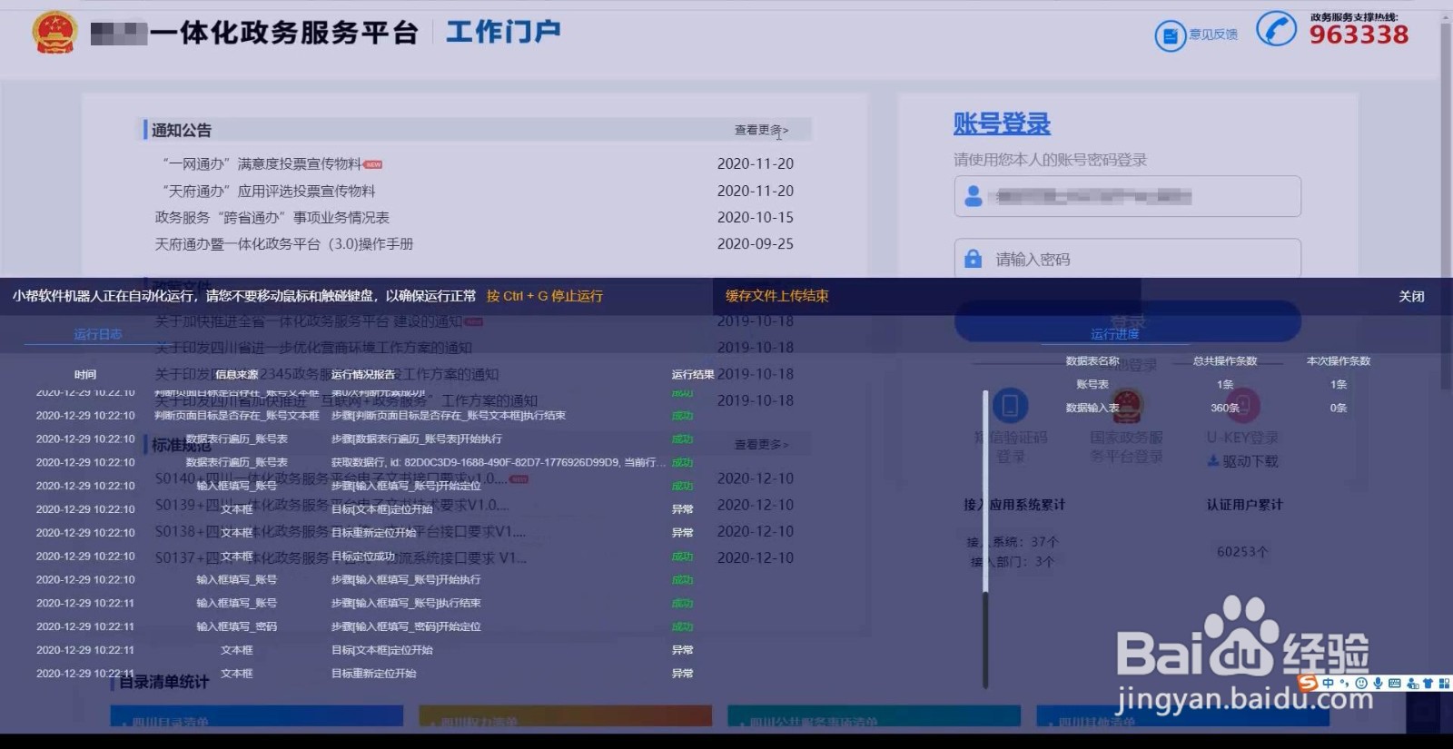Click the 0条 current count cell
The width and height of the screenshot is (1453, 749).
tap(1339, 409)
